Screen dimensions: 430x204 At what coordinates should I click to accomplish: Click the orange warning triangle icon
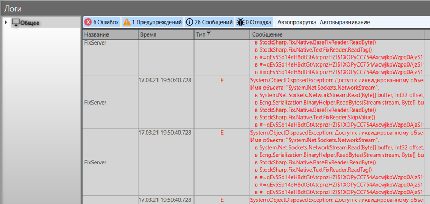[127, 22]
